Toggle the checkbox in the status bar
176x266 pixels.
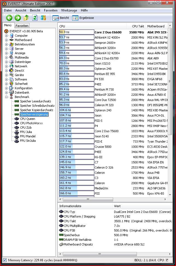[x=5, y=260]
